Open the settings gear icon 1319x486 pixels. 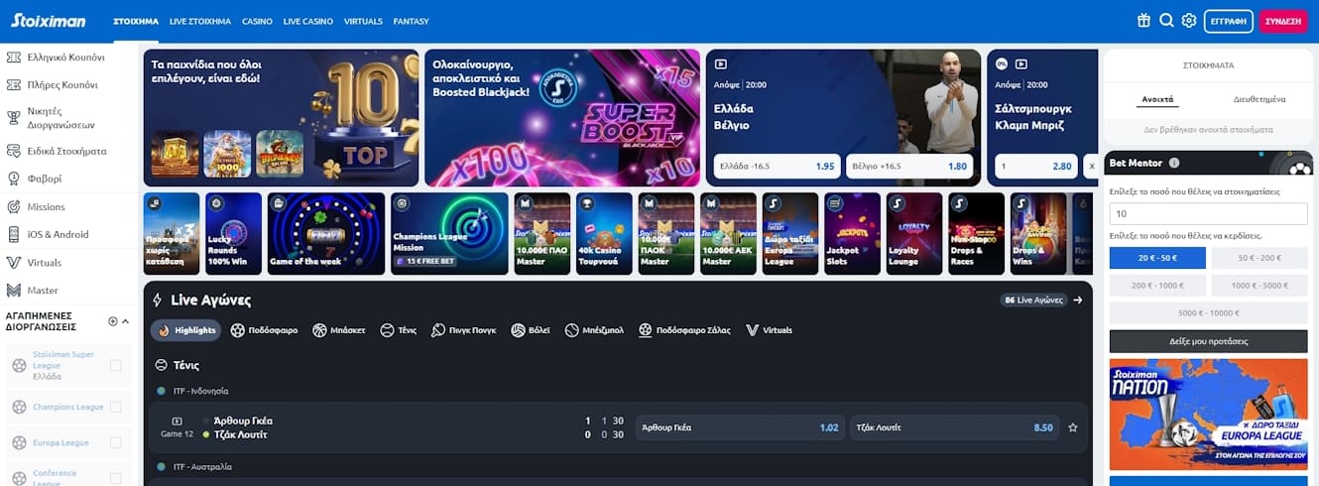1189,20
